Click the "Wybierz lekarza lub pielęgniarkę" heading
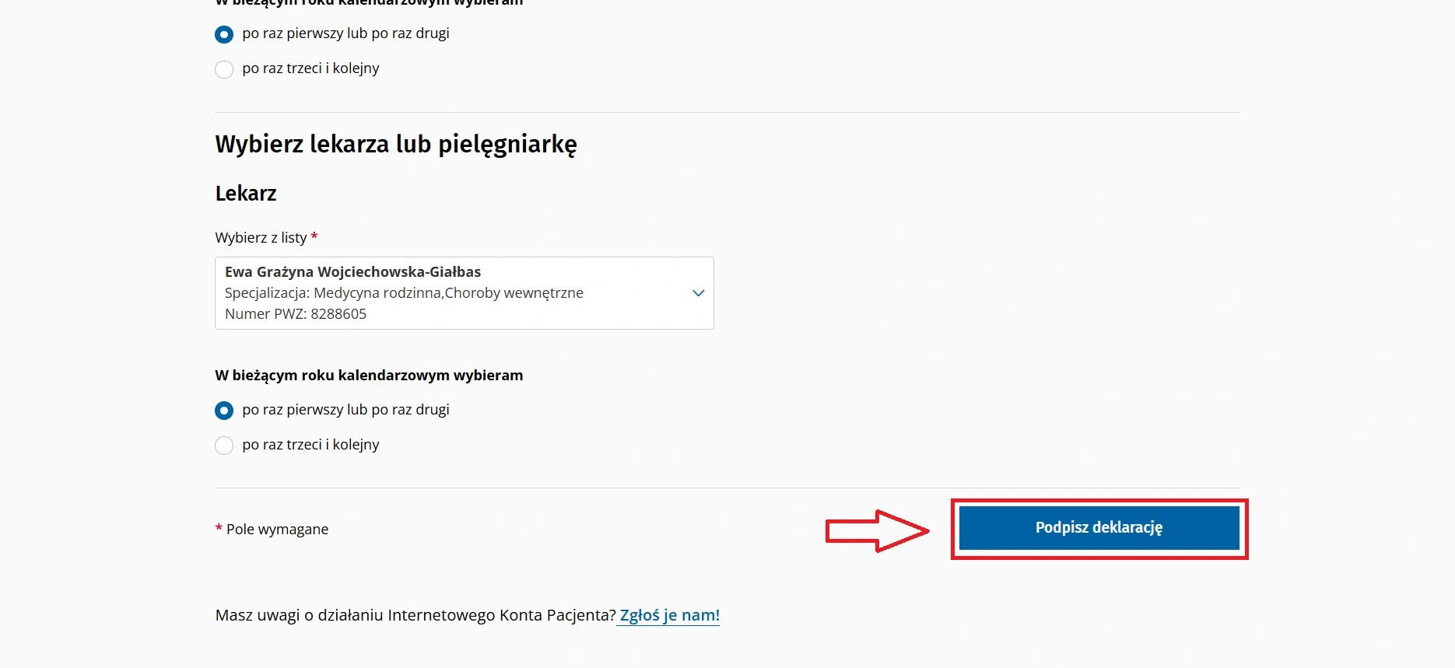The height and width of the screenshot is (668, 1455). 396,145
